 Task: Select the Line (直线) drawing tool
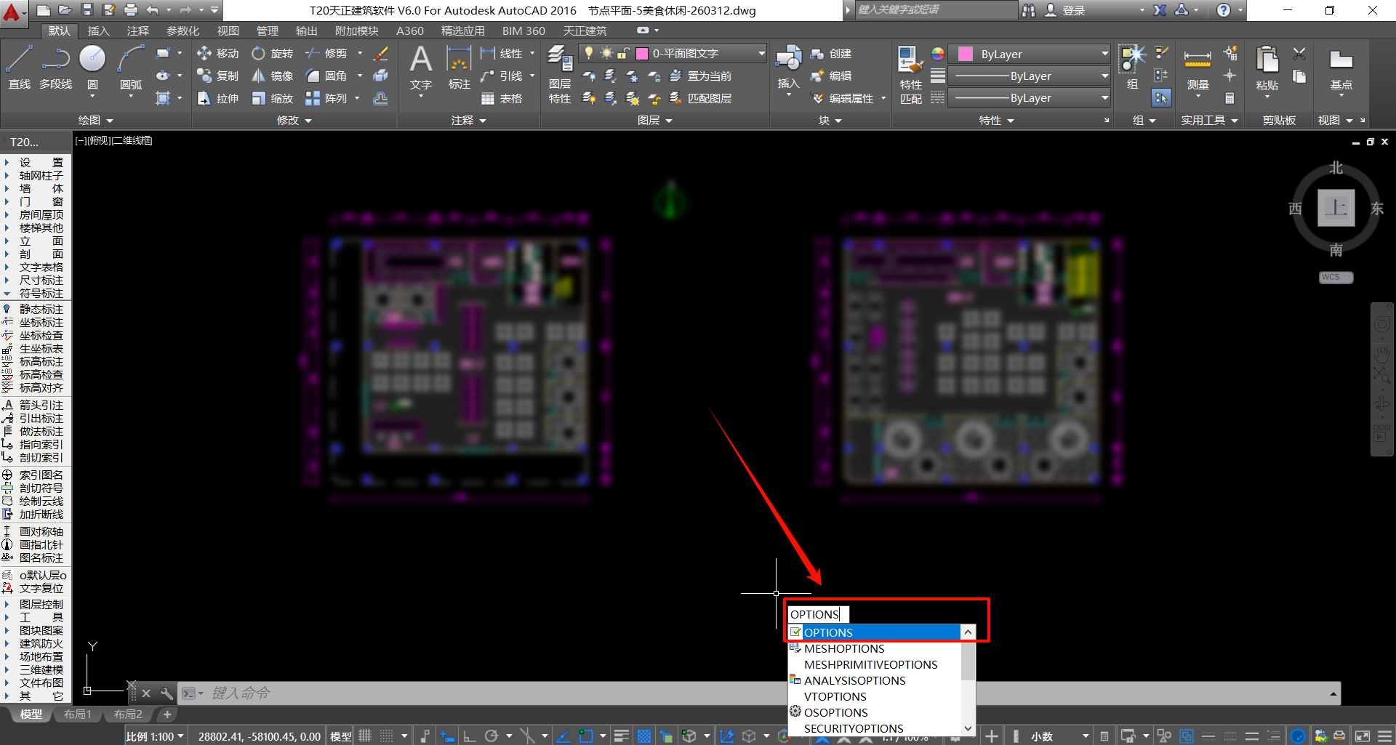[x=20, y=67]
